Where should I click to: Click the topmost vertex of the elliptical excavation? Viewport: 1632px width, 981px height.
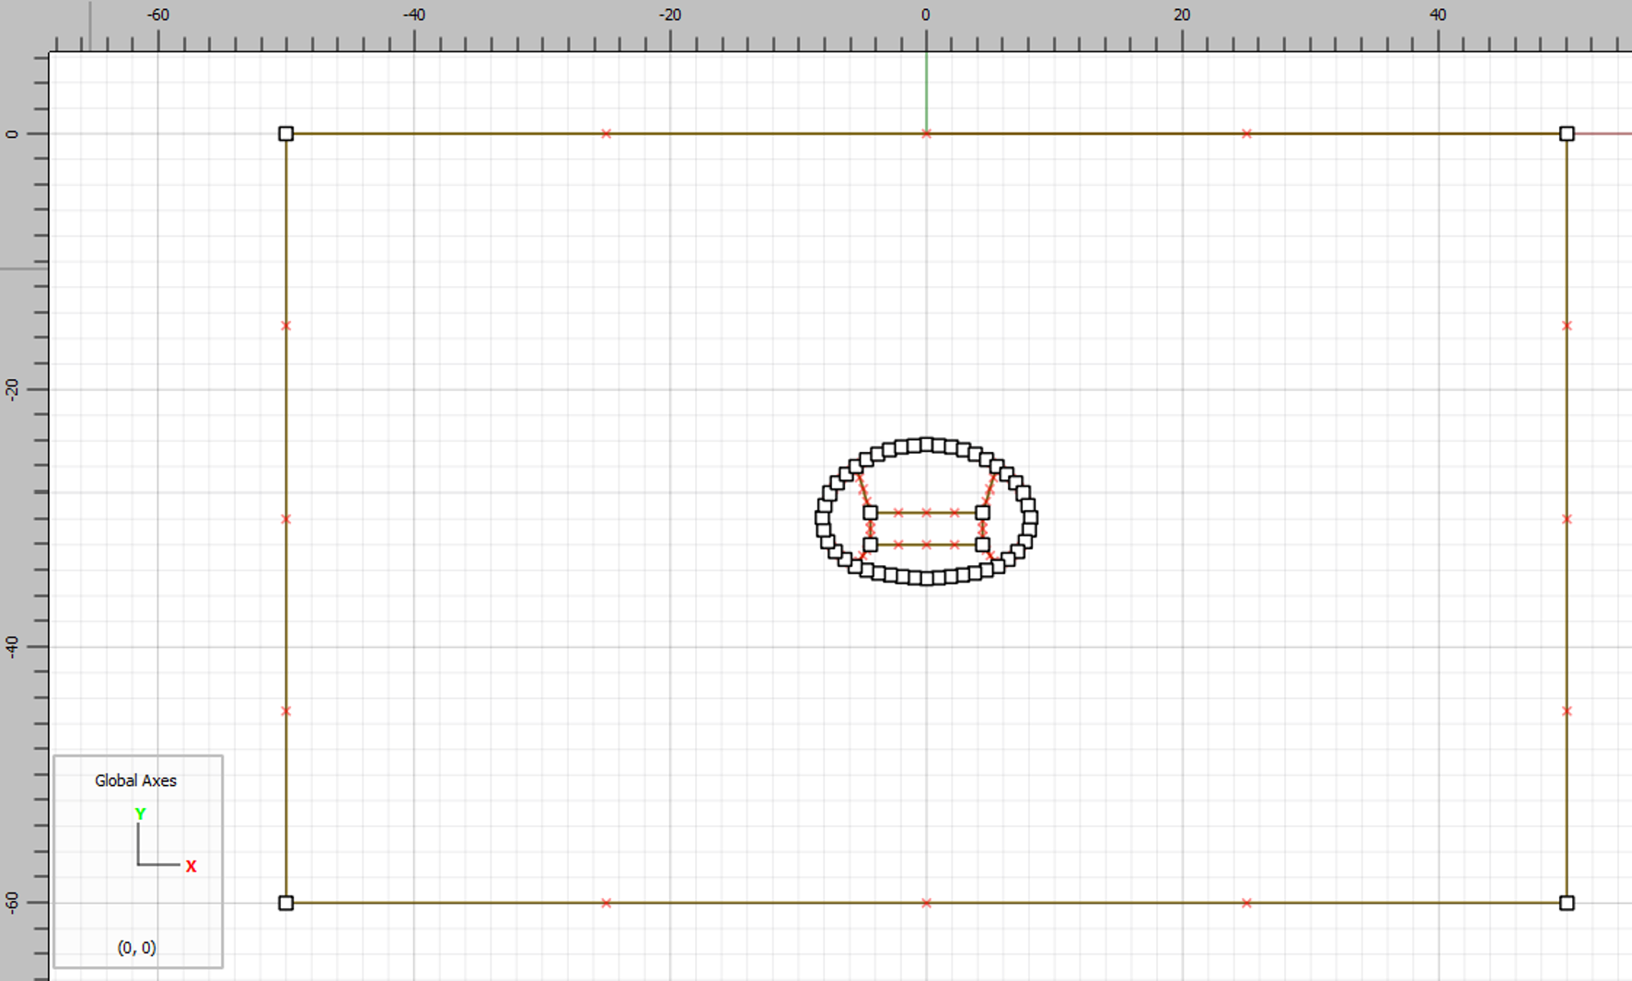927,444
